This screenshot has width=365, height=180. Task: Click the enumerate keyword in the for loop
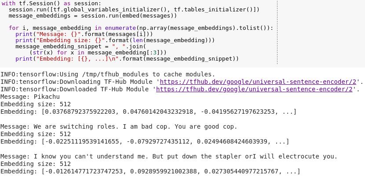[120, 28]
